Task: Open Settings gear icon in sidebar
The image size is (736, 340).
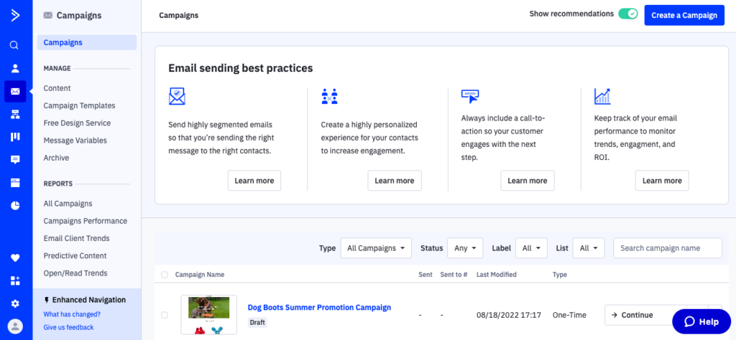Action: [14, 303]
